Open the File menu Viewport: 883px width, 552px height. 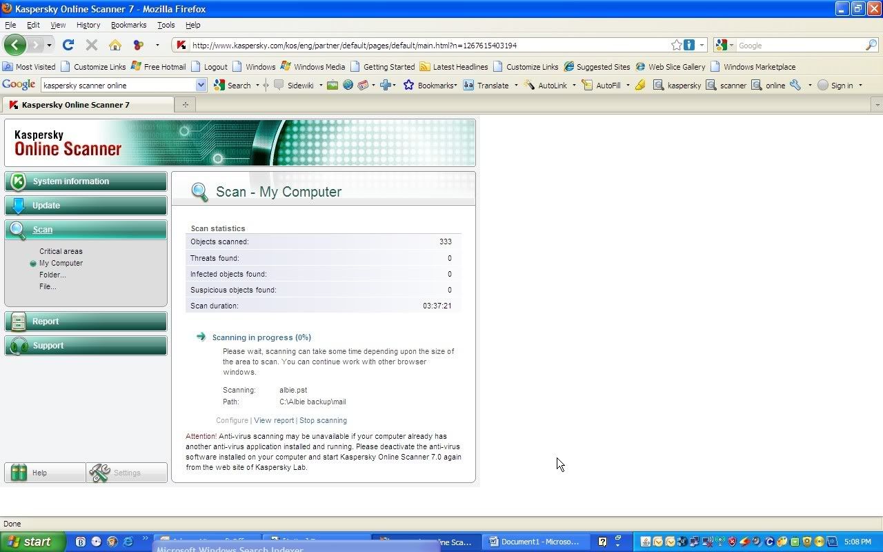10,25
